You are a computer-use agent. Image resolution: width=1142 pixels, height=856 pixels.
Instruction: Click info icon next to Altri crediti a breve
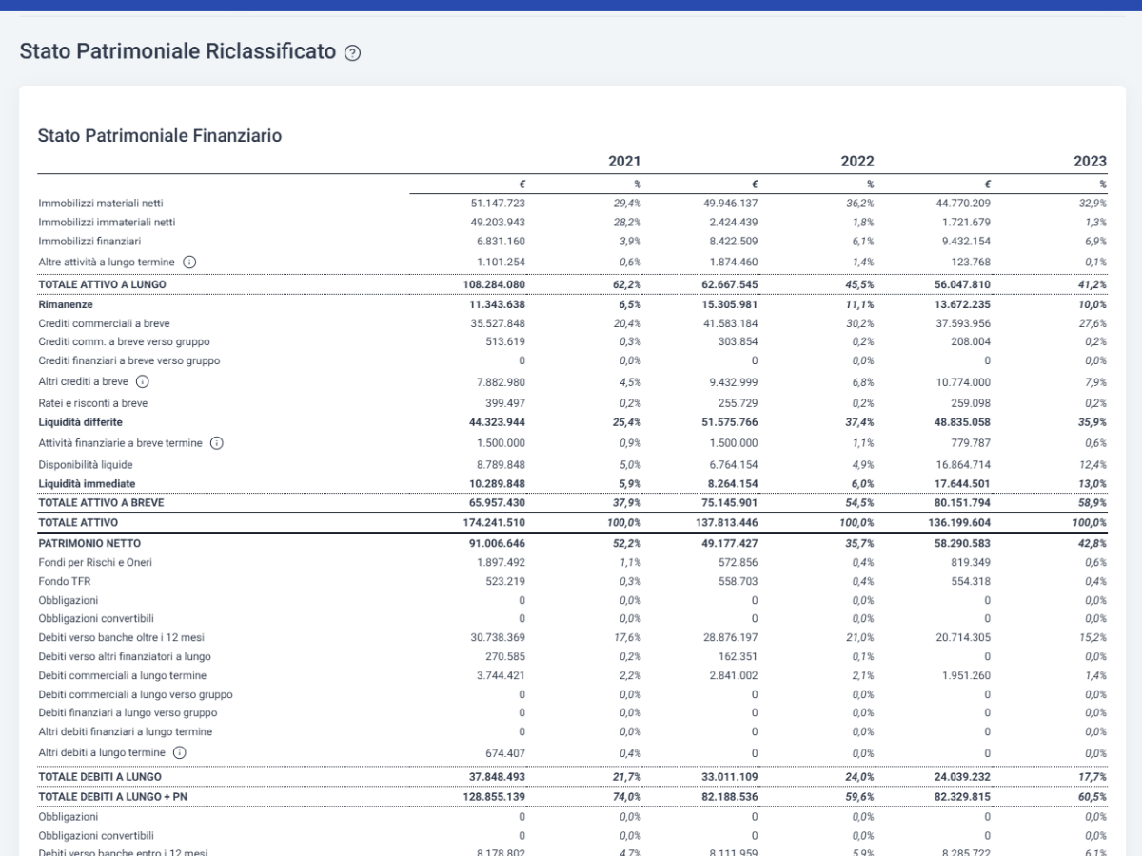[143, 381]
